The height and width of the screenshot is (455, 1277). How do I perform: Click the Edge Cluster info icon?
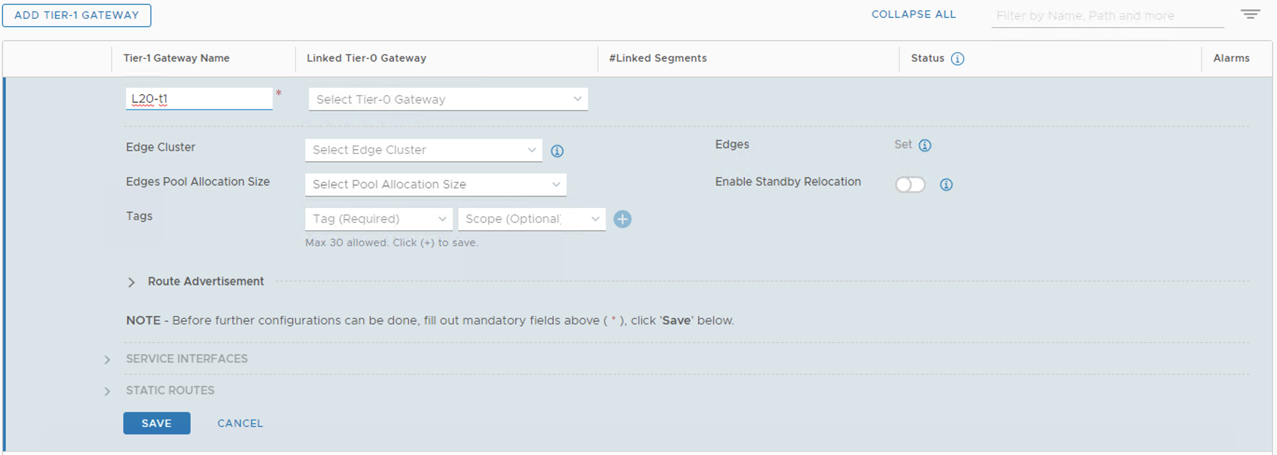(557, 151)
